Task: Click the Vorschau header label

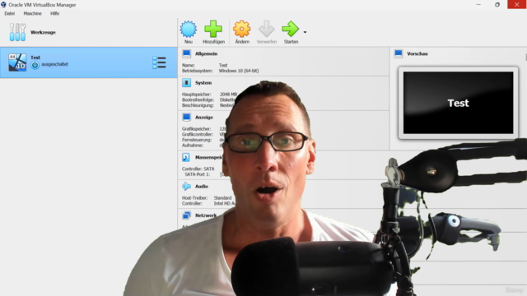Action: tap(417, 53)
